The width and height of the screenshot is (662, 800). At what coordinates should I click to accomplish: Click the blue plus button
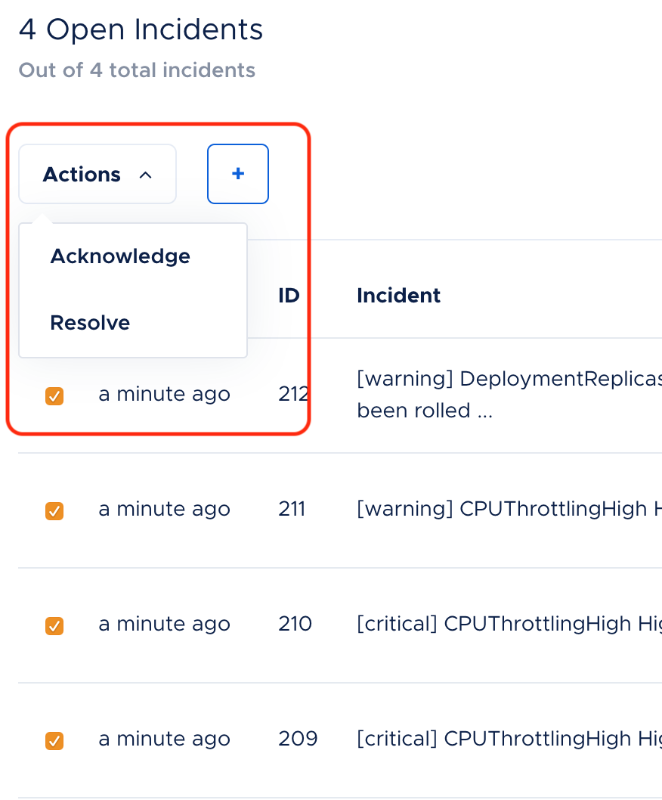point(237,174)
